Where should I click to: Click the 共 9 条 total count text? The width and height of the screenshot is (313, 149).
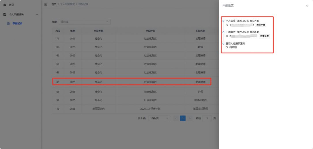[142, 118]
